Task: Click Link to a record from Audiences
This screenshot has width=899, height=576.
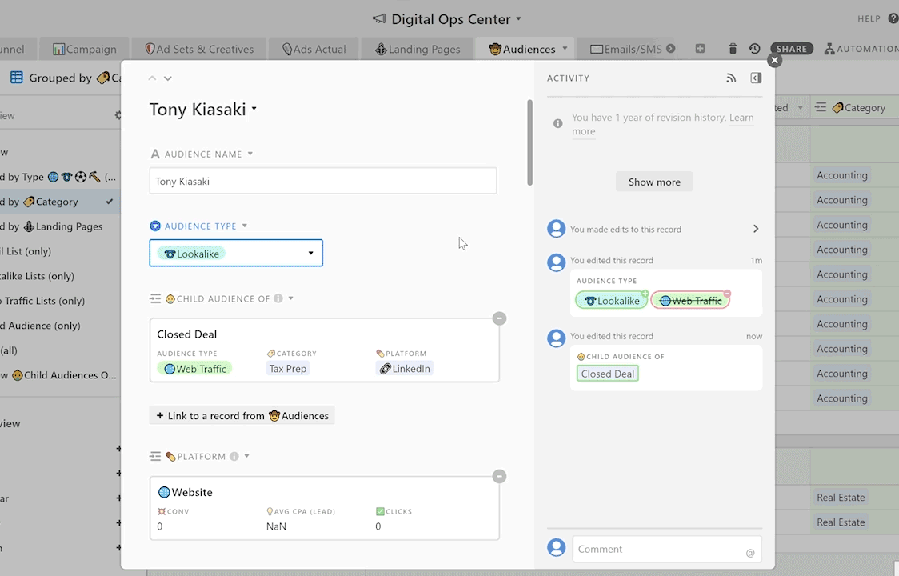Action: pyautogui.click(x=242, y=416)
